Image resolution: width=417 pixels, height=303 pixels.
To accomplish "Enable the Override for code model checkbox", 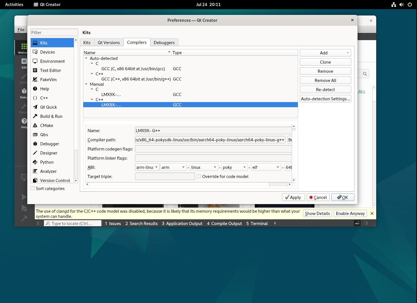I will pyautogui.click(x=199, y=176).
